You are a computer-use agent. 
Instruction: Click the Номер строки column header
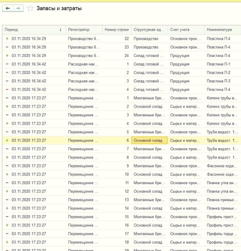(x=117, y=30)
